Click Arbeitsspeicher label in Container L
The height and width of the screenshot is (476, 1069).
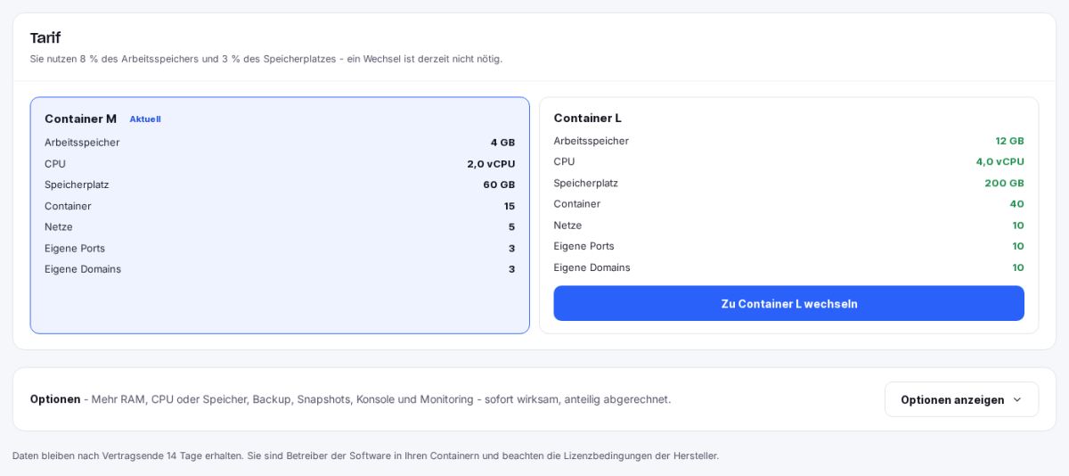[x=592, y=141]
